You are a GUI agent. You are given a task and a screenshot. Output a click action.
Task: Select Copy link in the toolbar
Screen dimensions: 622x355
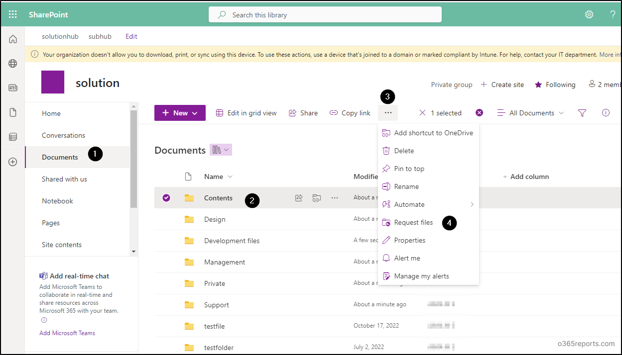pos(350,113)
